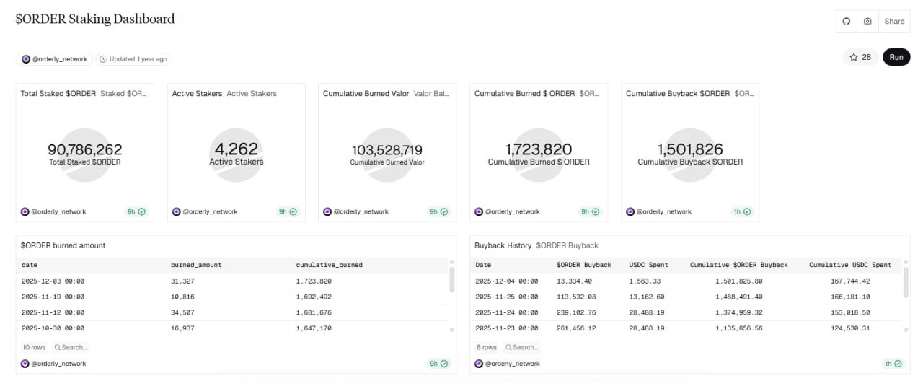This screenshot has height=381, width=923.
Task: Select the 13,334.40 buyback cell
Action: [x=574, y=281]
